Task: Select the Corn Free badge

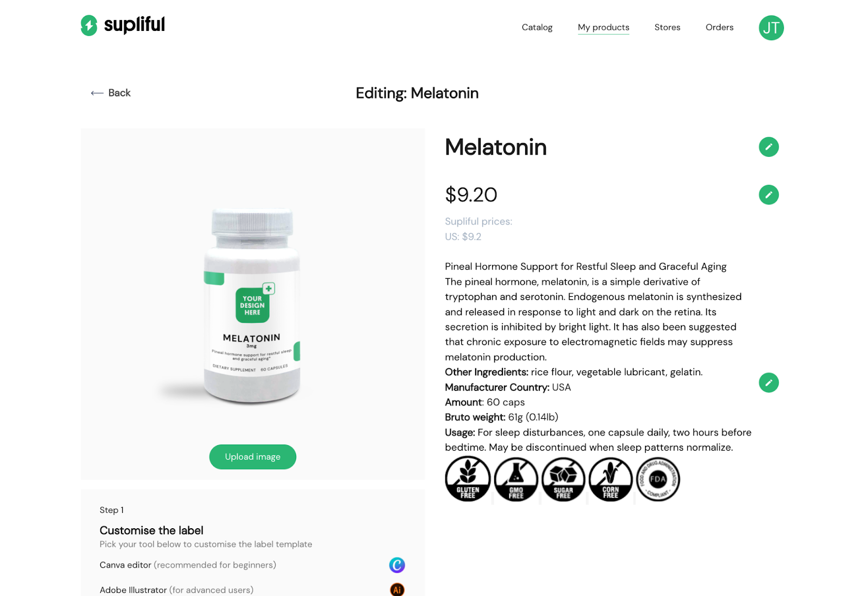Action: point(610,479)
